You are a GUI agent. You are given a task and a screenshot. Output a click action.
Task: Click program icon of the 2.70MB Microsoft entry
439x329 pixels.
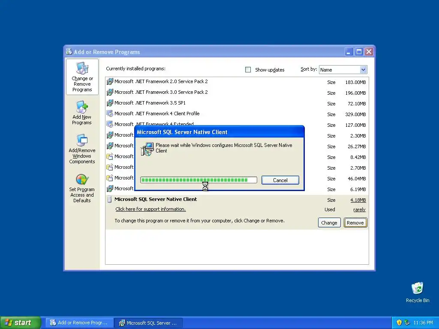pos(110,167)
